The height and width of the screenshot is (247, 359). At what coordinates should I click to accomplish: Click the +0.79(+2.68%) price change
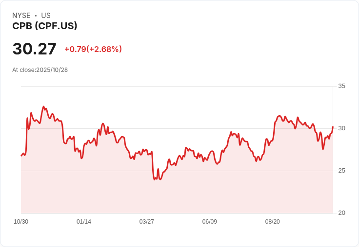click(x=93, y=49)
